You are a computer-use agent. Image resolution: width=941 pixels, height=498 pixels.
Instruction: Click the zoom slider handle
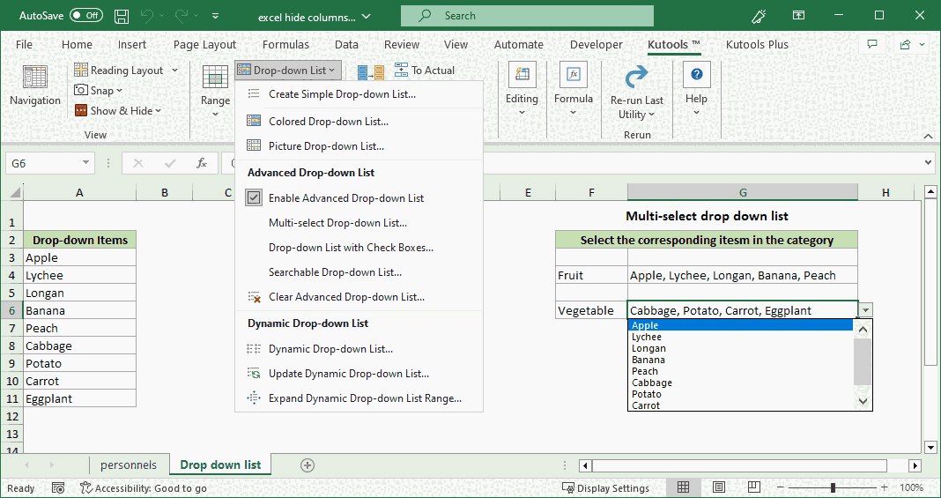pyautogui.click(x=833, y=487)
